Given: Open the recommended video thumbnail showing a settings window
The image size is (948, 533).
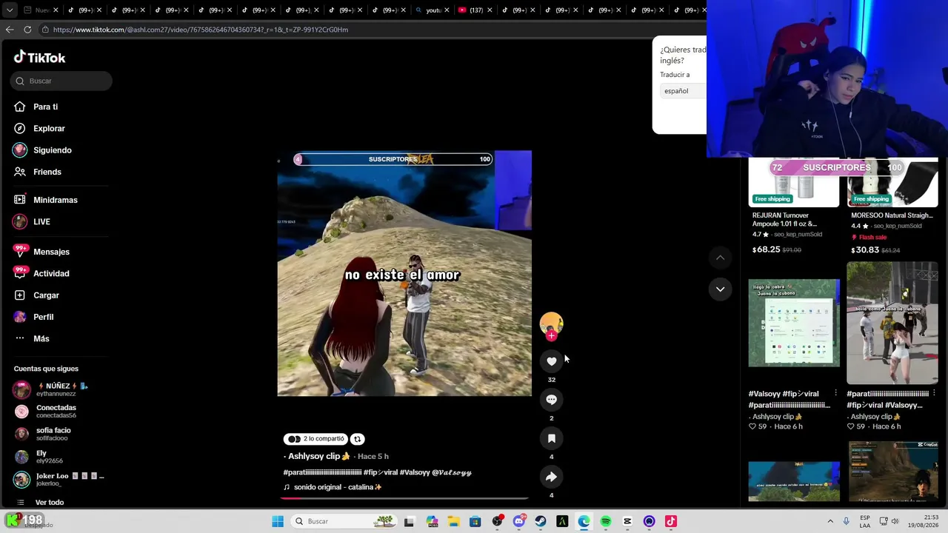Looking at the screenshot, I should click(x=794, y=323).
